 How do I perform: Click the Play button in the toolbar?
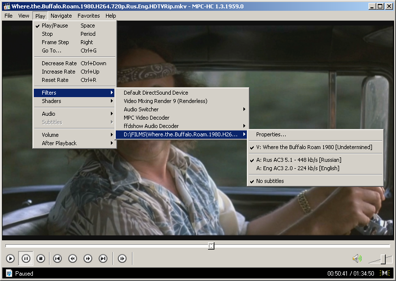10,258
